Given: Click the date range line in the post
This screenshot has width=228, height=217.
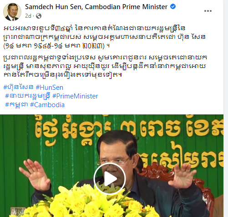Looking at the screenshot, I should [x=56, y=46].
